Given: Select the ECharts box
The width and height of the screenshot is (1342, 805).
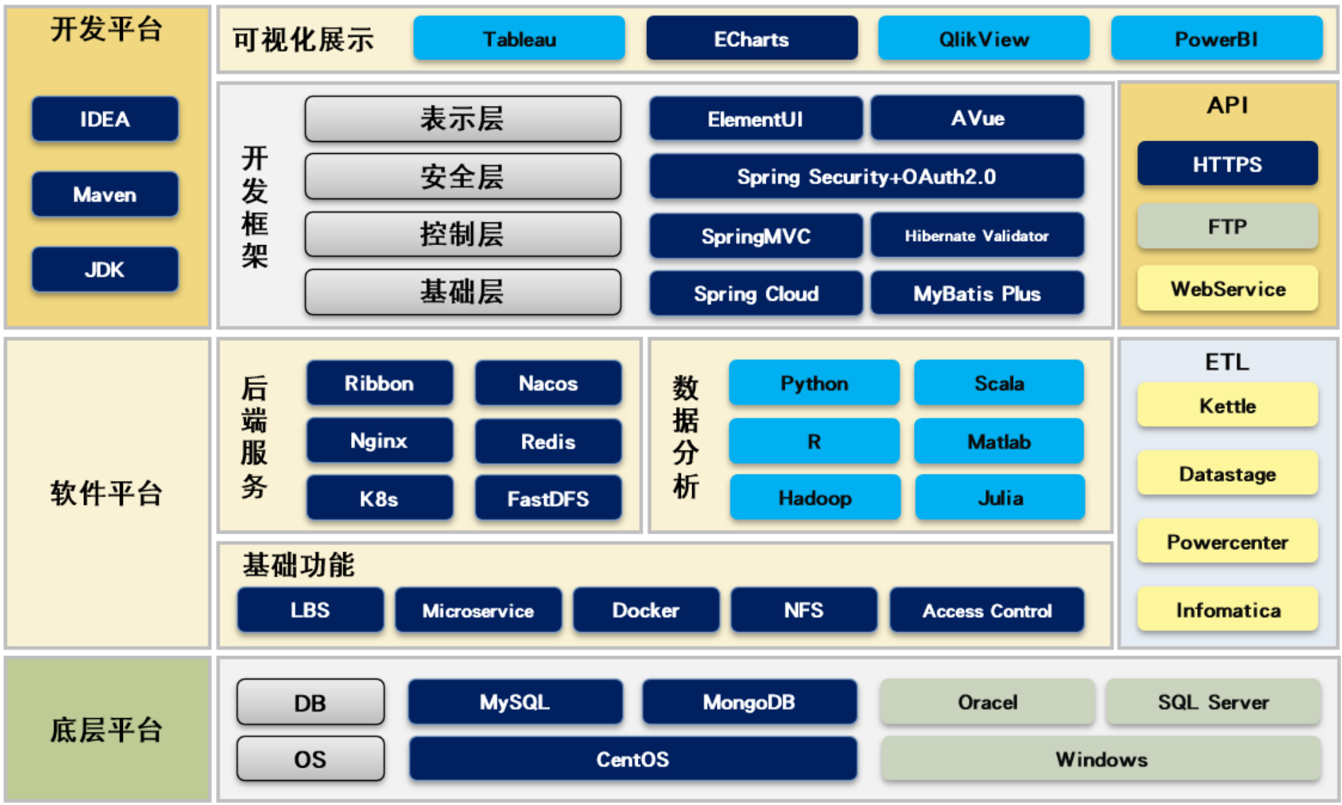Looking at the screenshot, I should tap(752, 39).
